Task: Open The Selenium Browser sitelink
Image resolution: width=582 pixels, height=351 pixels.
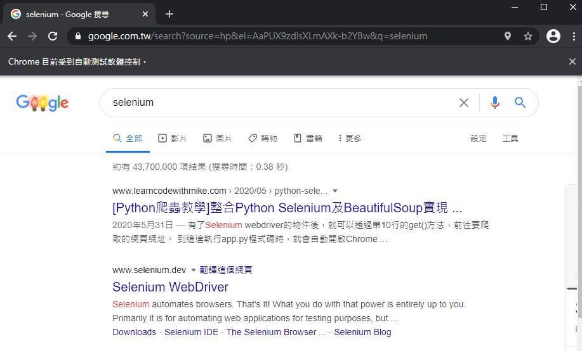Action: (276, 332)
